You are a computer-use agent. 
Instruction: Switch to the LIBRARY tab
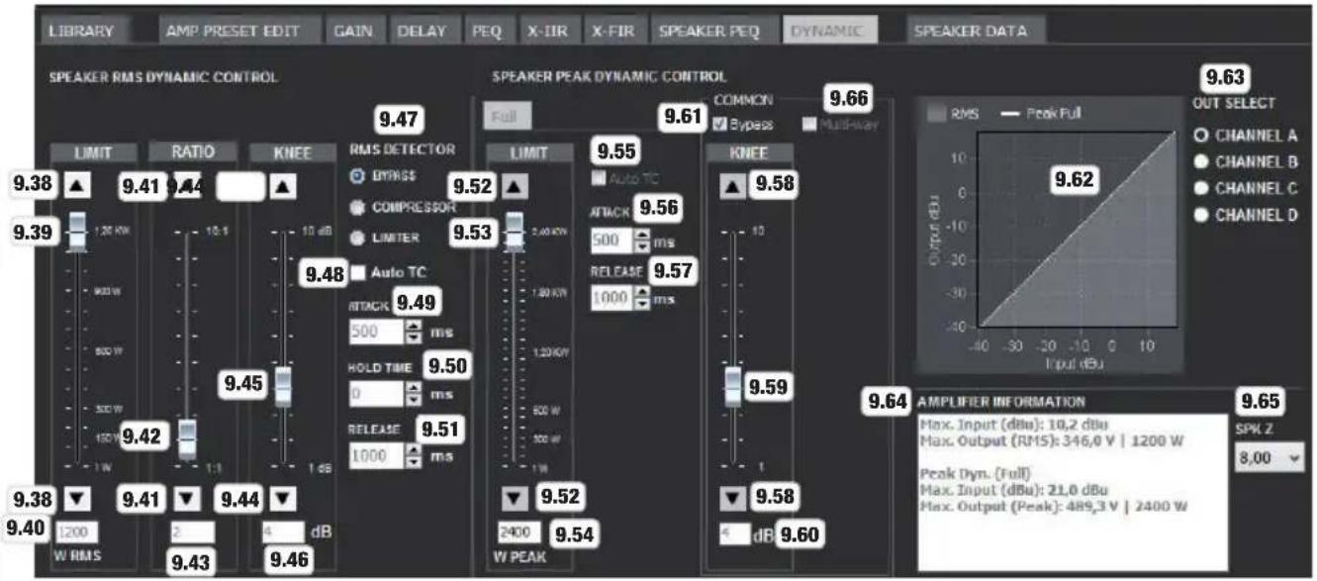point(83,31)
